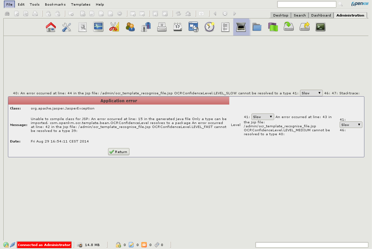This screenshot has height=249, width=372.
Task: Click the scissors and ruler icon
Action: click(x=114, y=27)
